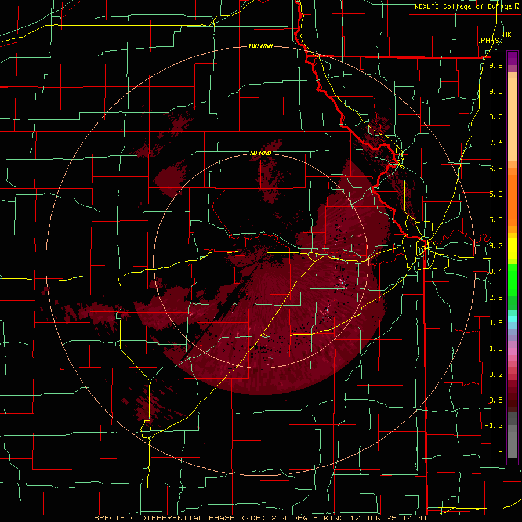Click the 3.4 value on the color scale
The image size is (522, 522).
[496, 271]
